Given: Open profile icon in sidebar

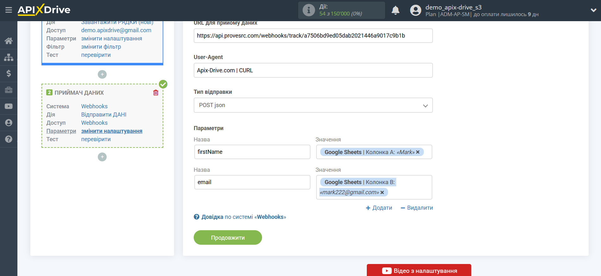Looking at the screenshot, I should pos(9,123).
